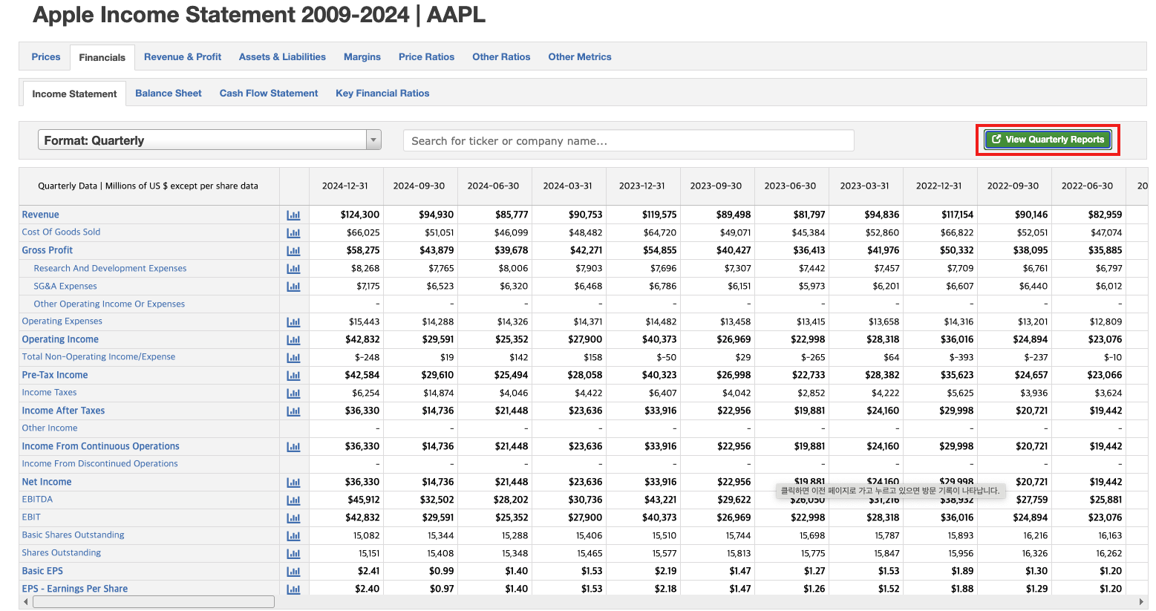Open the Format: Quarterly dropdown
Image resolution: width=1156 pixels, height=611 pixels.
209,140
